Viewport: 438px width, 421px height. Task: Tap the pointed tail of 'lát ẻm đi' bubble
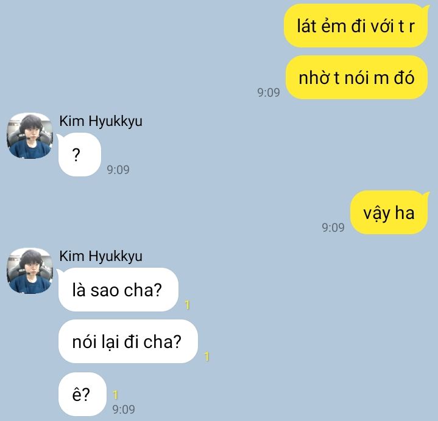click(x=426, y=8)
